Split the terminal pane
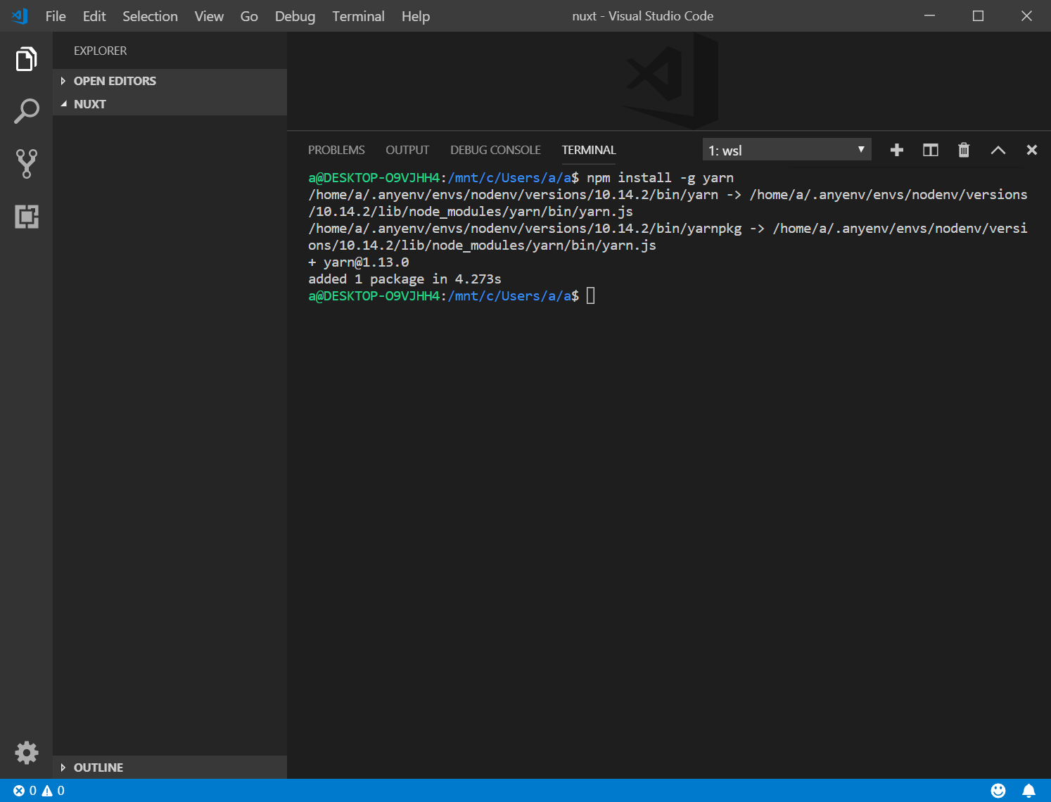 point(931,150)
